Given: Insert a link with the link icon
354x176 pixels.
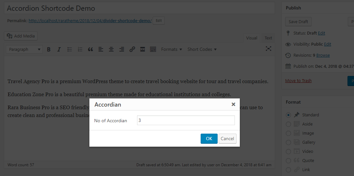Looking at the screenshot, I should (132, 50).
